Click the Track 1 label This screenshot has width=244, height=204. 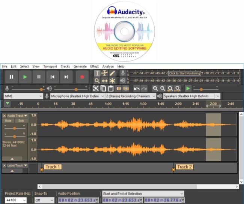(53, 167)
